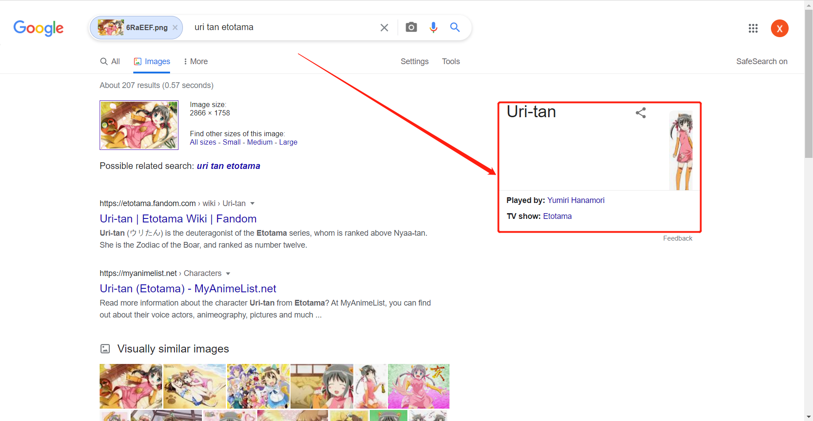Open the Visually similar images heading

(x=173, y=349)
